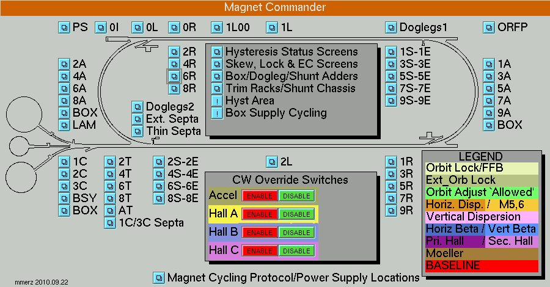Open the 2S-2E display icon
Image resolution: width=550 pixels, height=287 pixels.
pos(159,162)
